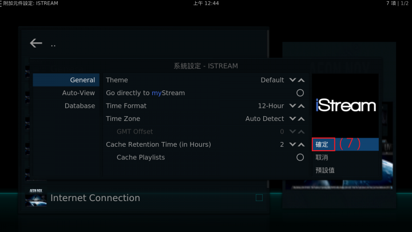Click the 確定 confirm button
Image resolution: width=412 pixels, height=232 pixels.
(345, 144)
